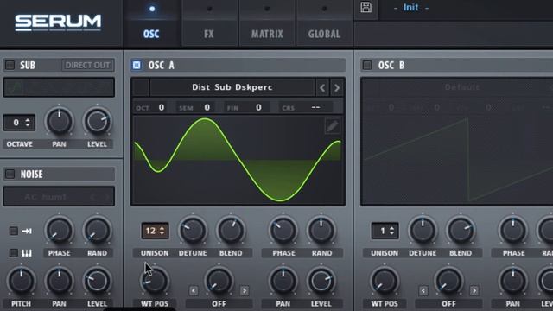Click the OSC A waveform display
Image resolution: width=553 pixels, height=311 pixels.
[x=238, y=160]
